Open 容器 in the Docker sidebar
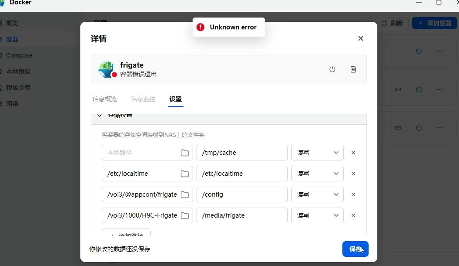The image size is (459, 266). 12,39
